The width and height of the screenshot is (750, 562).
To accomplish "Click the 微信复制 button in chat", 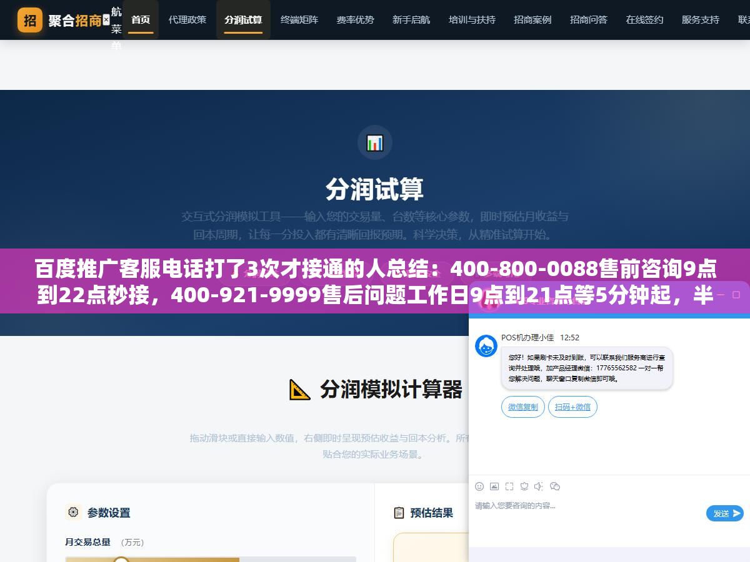I will pyautogui.click(x=523, y=407).
